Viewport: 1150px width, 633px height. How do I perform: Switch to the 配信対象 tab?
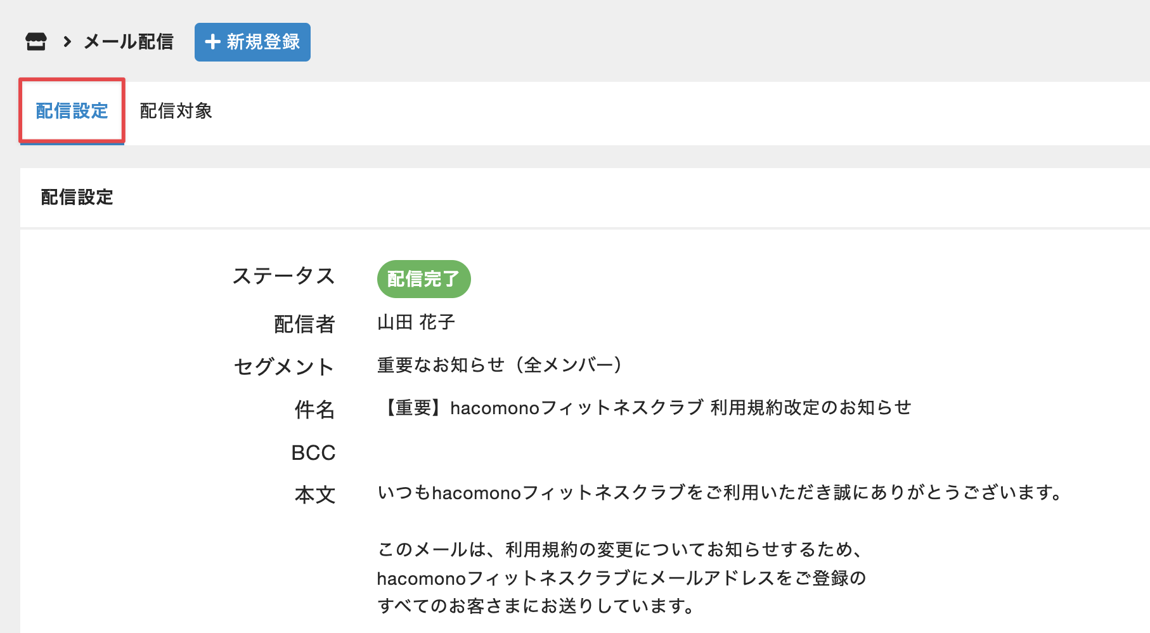point(176,111)
